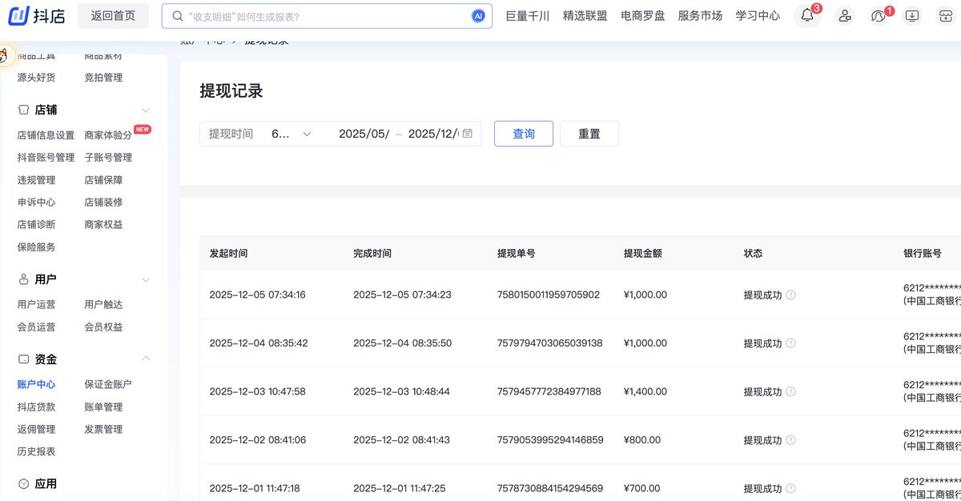Select the 账户中心 sidebar entry
961x501 pixels.
35,383
